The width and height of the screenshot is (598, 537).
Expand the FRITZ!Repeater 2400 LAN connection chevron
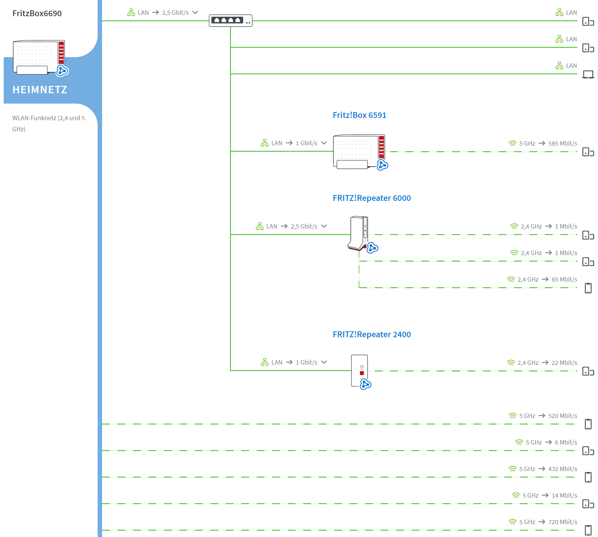(324, 362)
